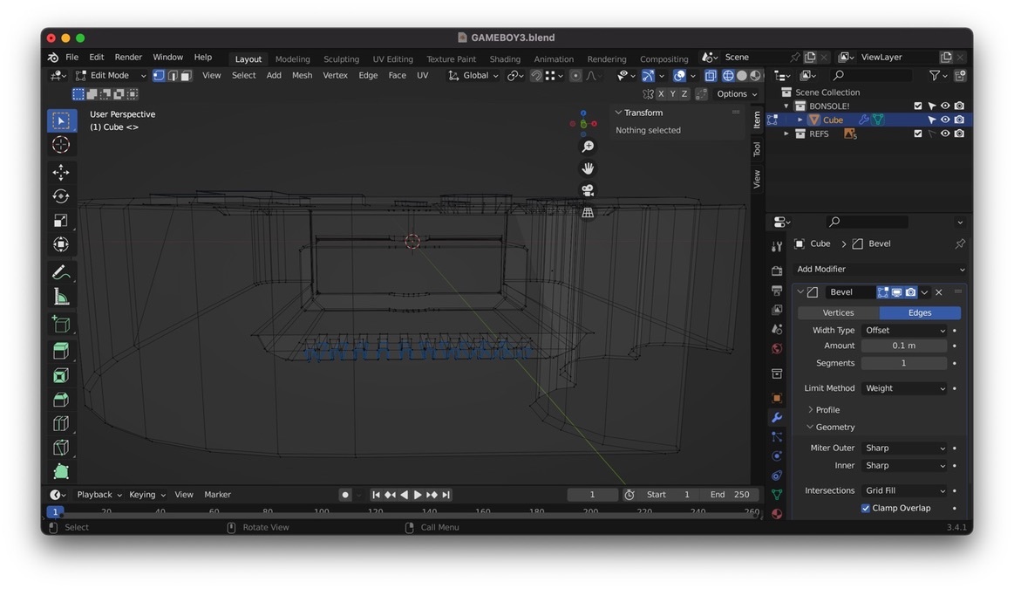Click the Vertices bevel mode button
1014x589 pixels.
point(838,312)
